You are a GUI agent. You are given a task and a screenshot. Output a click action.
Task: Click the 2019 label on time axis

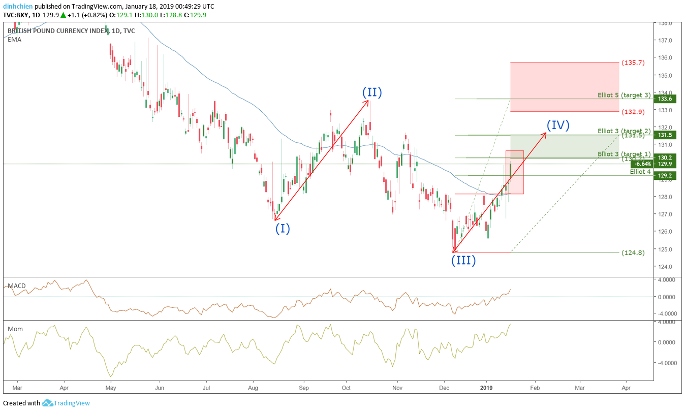point(487,387)
